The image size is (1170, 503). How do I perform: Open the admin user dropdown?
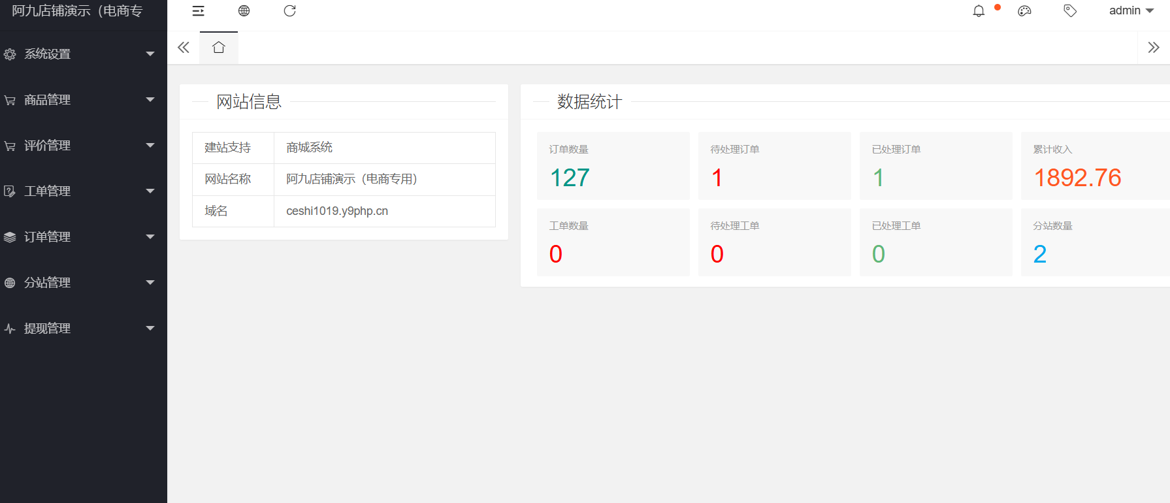click(1131, 11)
